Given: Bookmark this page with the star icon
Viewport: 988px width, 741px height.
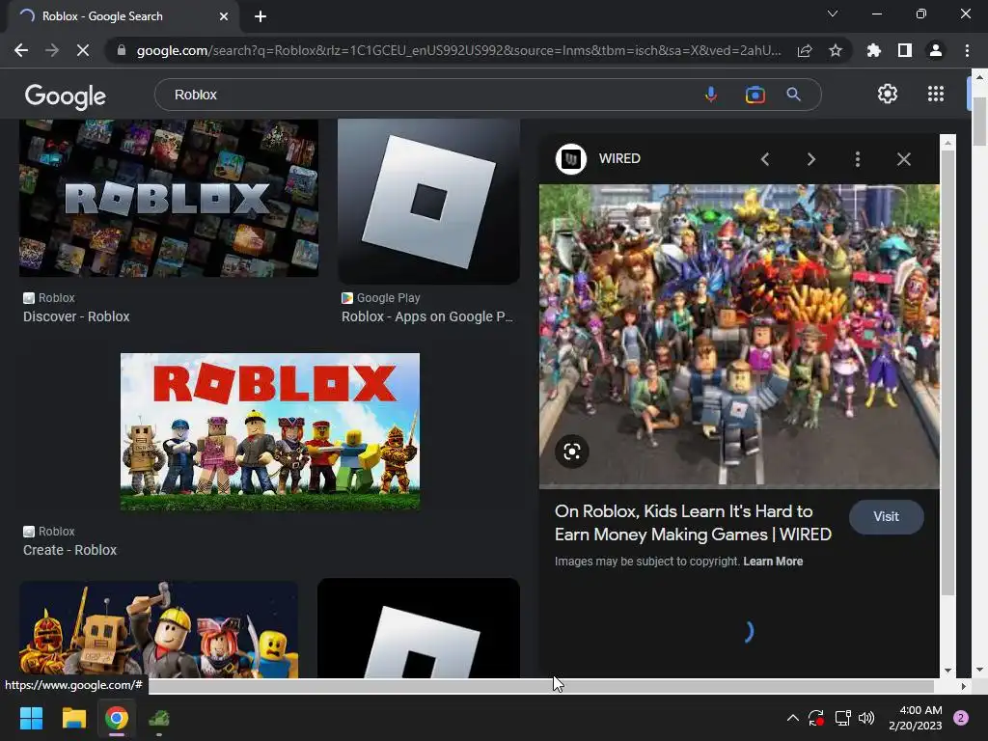Looking at the screenshot, I should coord(836,50).
